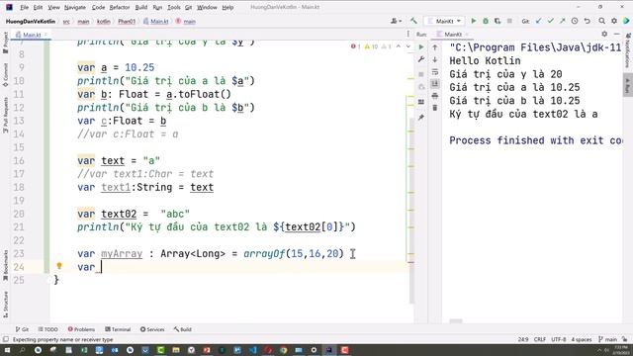Open the Tools menu
Screen dimensions: 633x356
pyautogui.click(x=174, y=7)
